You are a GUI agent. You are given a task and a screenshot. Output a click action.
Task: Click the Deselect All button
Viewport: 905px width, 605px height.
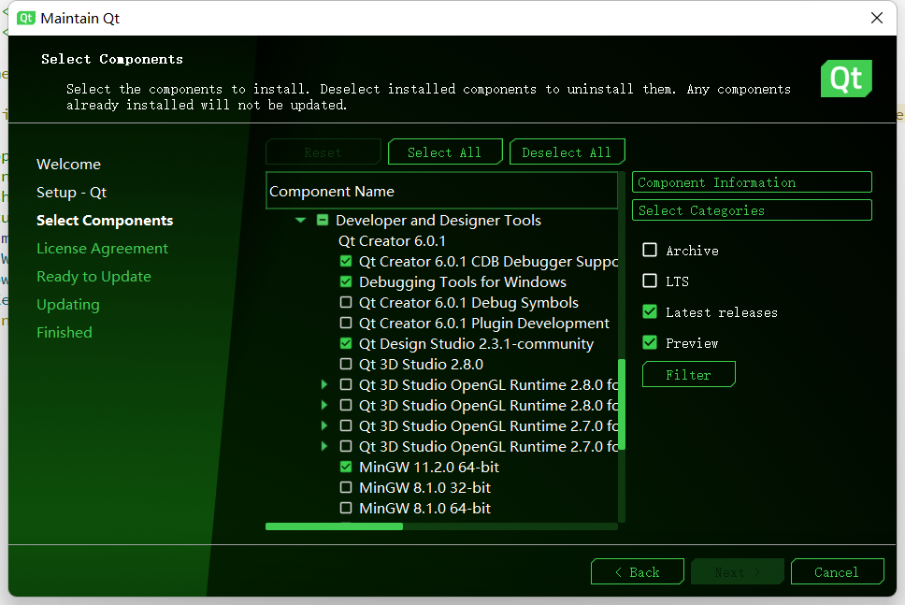(567, 151)
